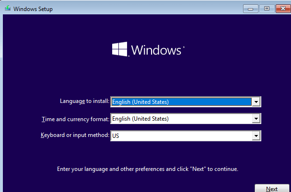Click the "Enter your language" instruction text
Viewport: 291px width, 192px height.
tap(147, 169)
